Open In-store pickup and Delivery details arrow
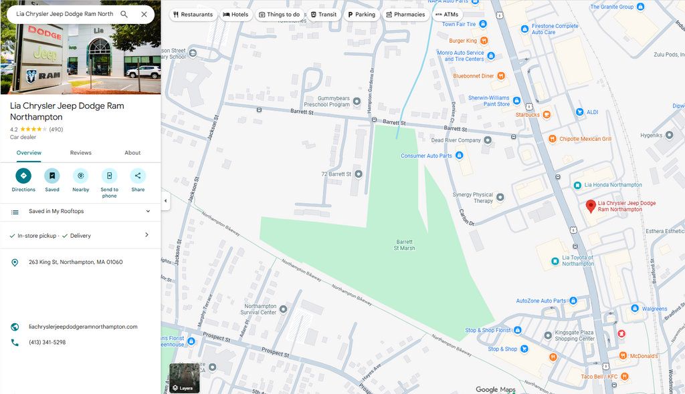Screen dimensions: 685x394 (x=146, y=235)
